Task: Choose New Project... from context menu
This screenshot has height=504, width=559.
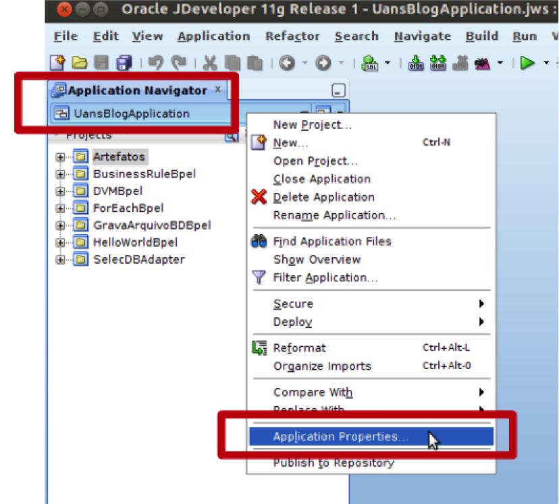Action: coord(371,125)
